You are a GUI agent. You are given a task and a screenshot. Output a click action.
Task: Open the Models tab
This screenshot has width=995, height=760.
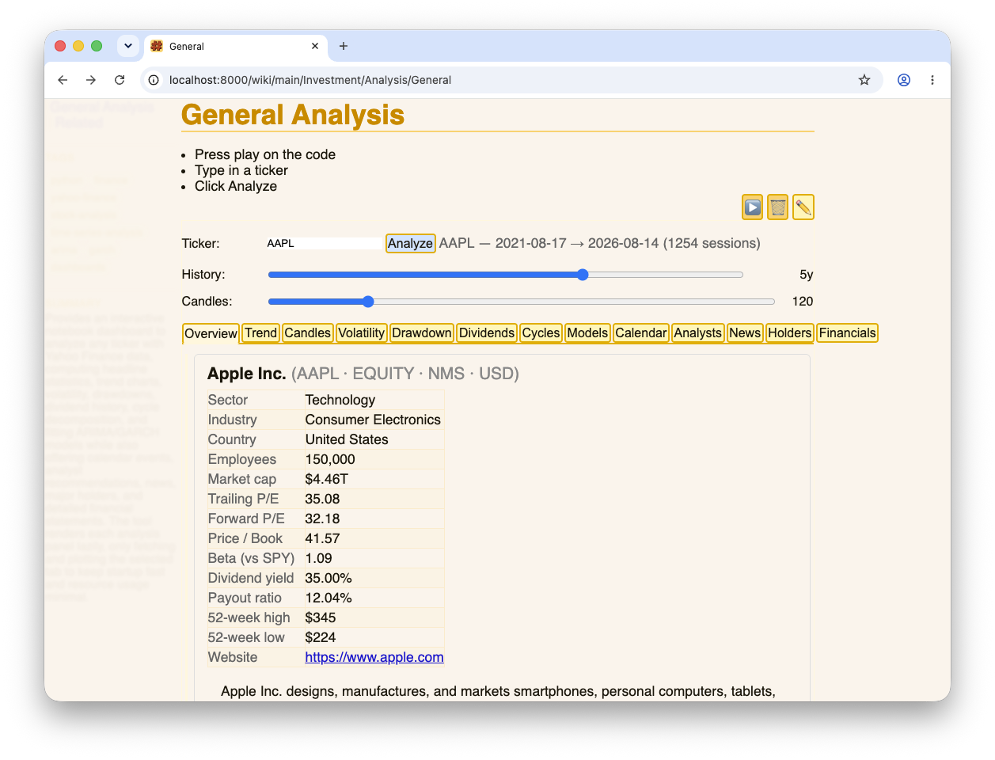pyautogui.click(x=587, y=333)
